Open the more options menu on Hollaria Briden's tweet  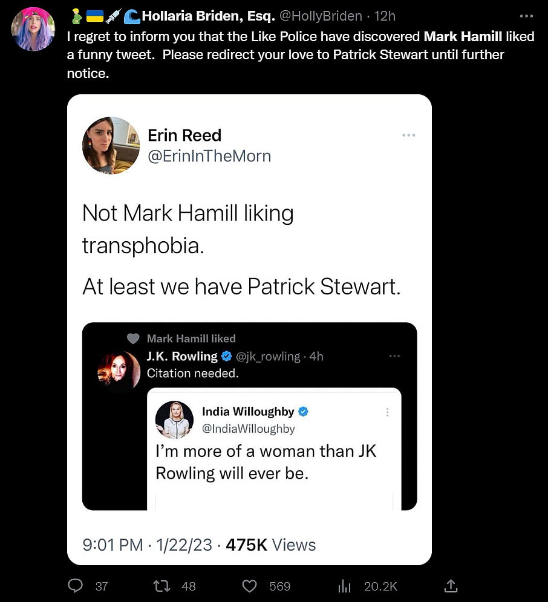pyautogui.click(x=526, y=15)
